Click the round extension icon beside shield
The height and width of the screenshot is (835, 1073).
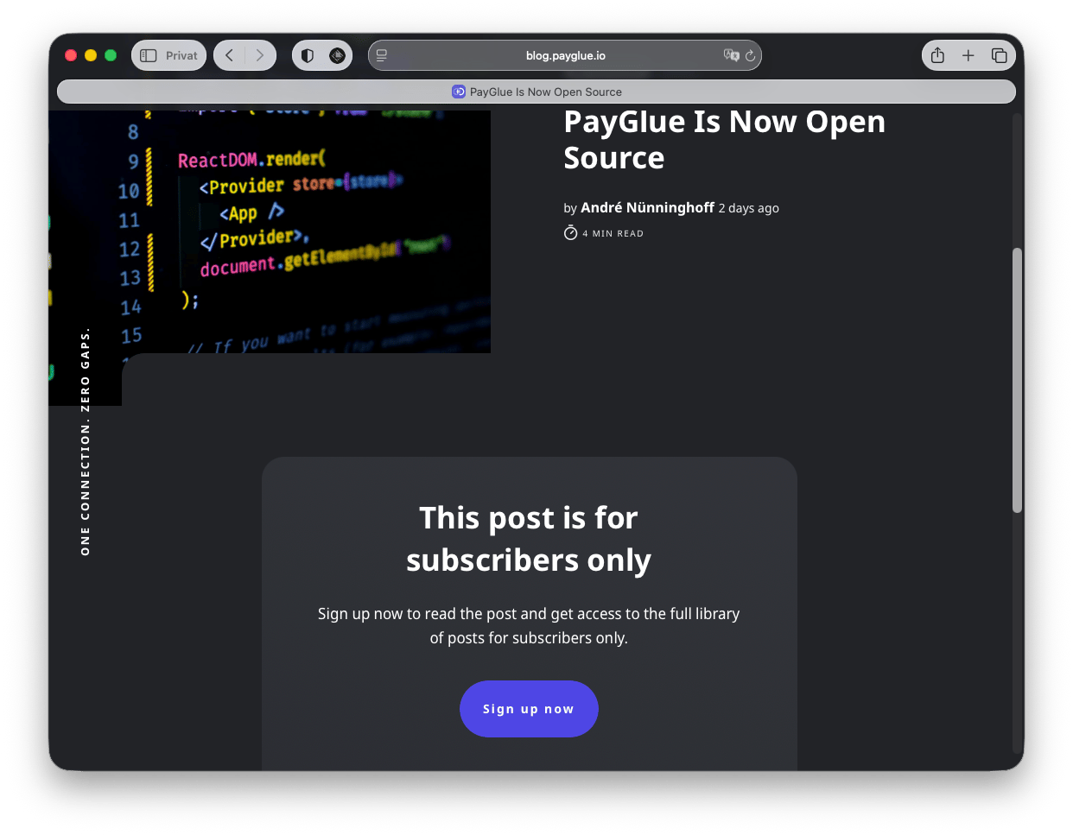pyautogui.click(x=337, y=55)
